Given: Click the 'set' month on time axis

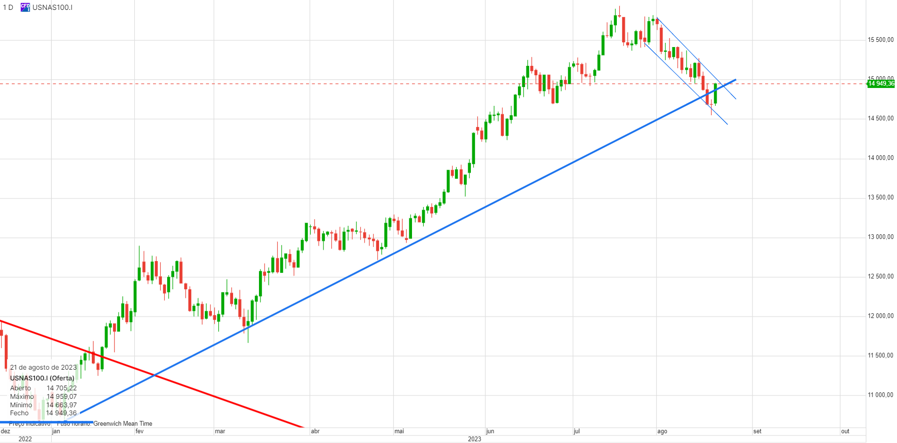Looking at the screenshot, I should pos(757,431).
